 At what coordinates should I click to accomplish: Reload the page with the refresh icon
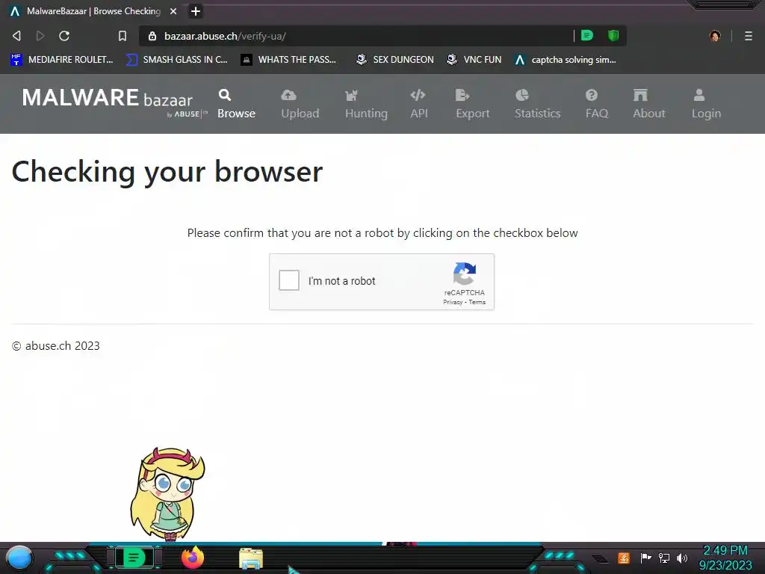[64, 36]
